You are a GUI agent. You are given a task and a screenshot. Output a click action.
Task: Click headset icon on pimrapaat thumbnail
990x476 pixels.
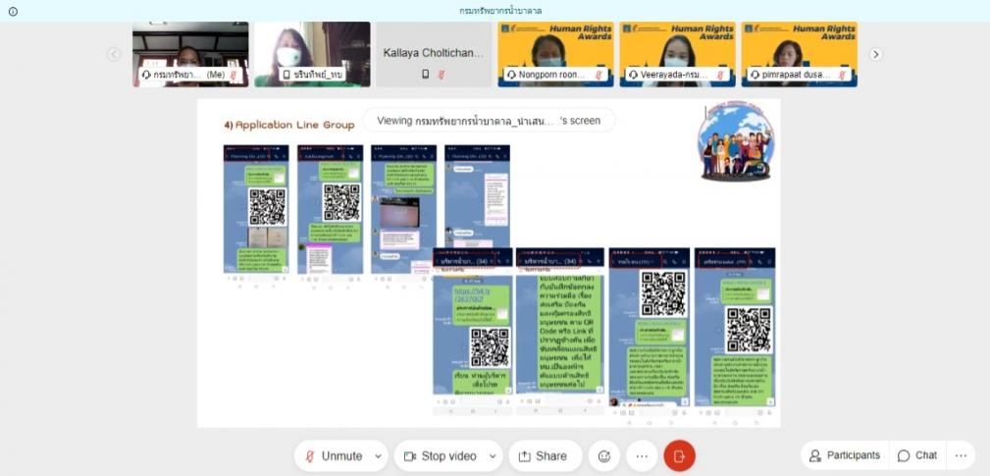coord(756,75)
